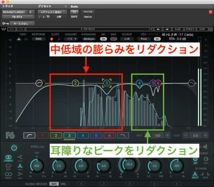Click the high-cut filter node on graph

pyautogui.click(x=191, y=83)
